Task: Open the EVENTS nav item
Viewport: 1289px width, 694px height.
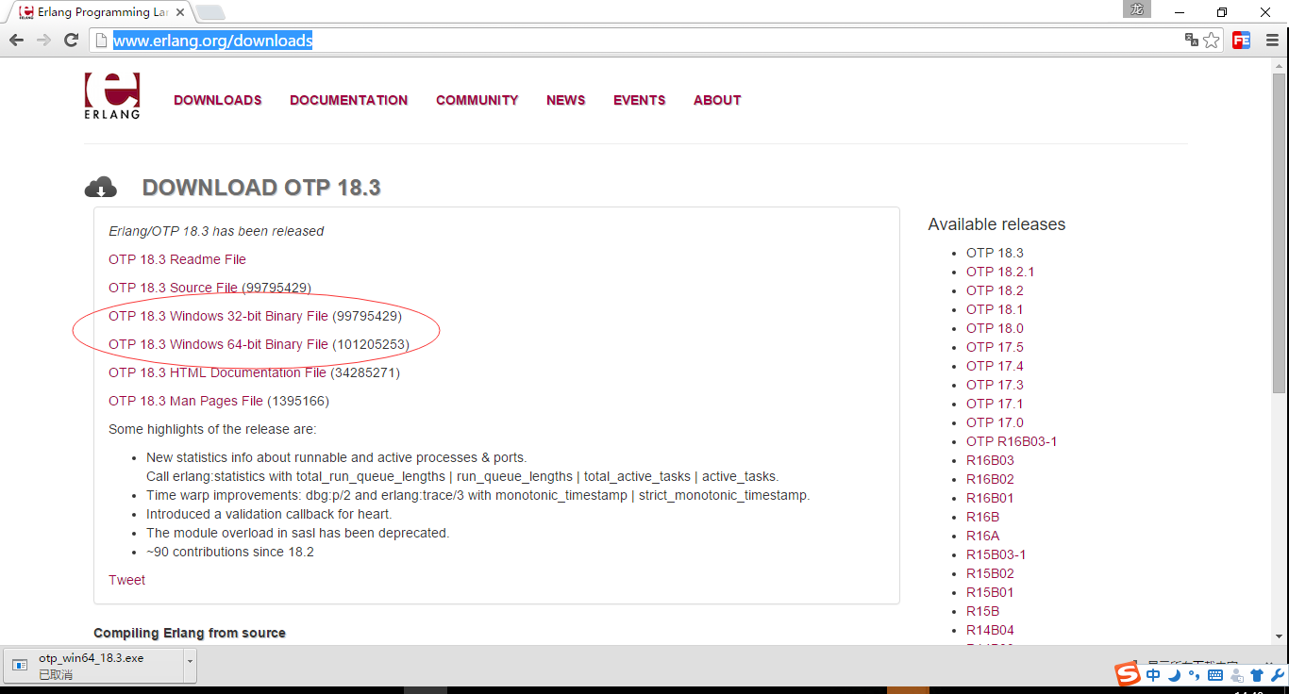Action: point(640,100)
